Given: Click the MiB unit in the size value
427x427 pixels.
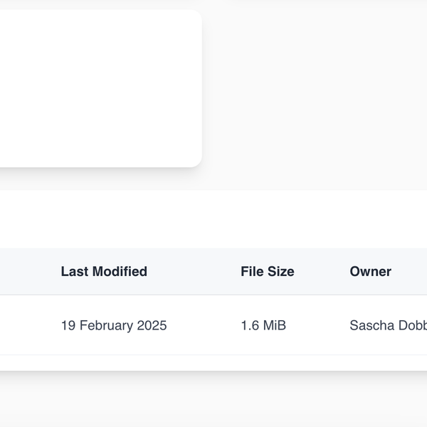Looking at the screenshot, I should pyautogui.click(x=275, y=325).
